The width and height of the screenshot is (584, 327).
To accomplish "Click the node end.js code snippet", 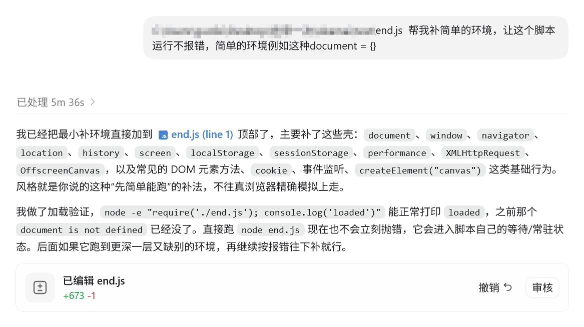I will (x=271, y=230).
